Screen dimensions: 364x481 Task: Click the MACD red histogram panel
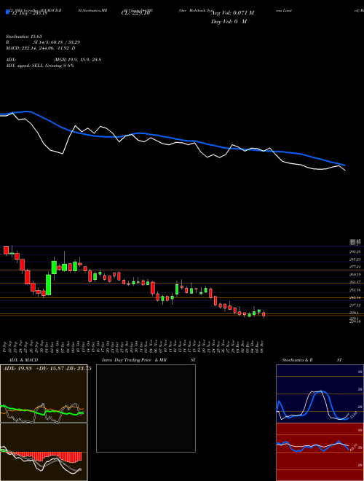click(x=44, y=452)
